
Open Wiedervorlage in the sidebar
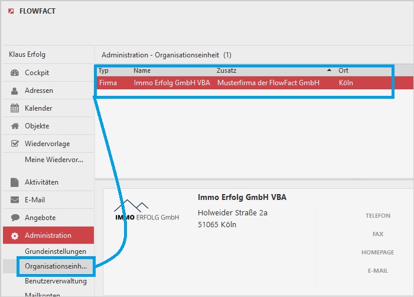[48, 144]
